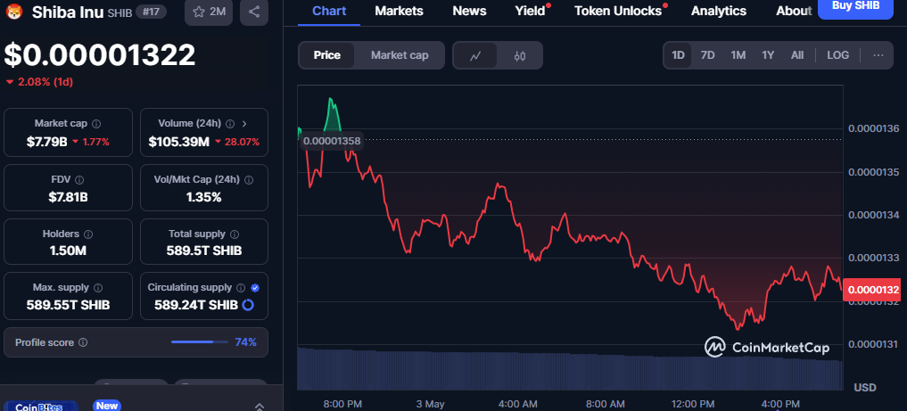The height and width of the screenshot is (411, 907).
Task: Click the 0.00001358 opening price label
Action: click(332, 141)
